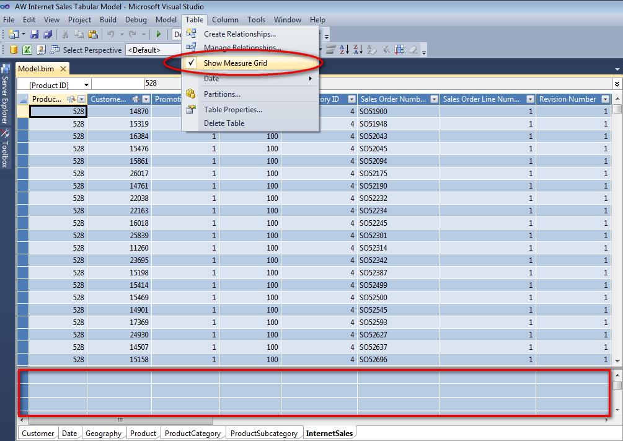
Task: Click the Existing Connections toolbar icon
Action: pos(40,50)
